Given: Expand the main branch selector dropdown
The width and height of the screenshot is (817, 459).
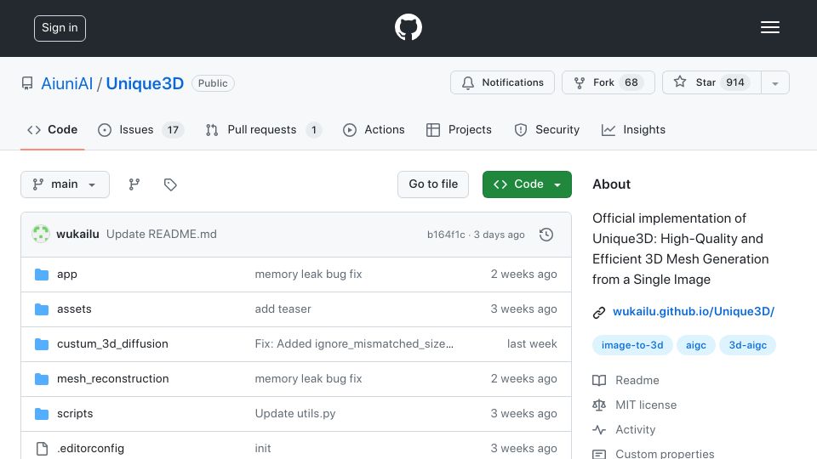Looking at the screenshot, I should [x=66, y=184].
